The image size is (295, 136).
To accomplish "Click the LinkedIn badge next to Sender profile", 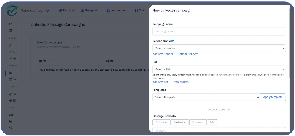I will (173, 41).
